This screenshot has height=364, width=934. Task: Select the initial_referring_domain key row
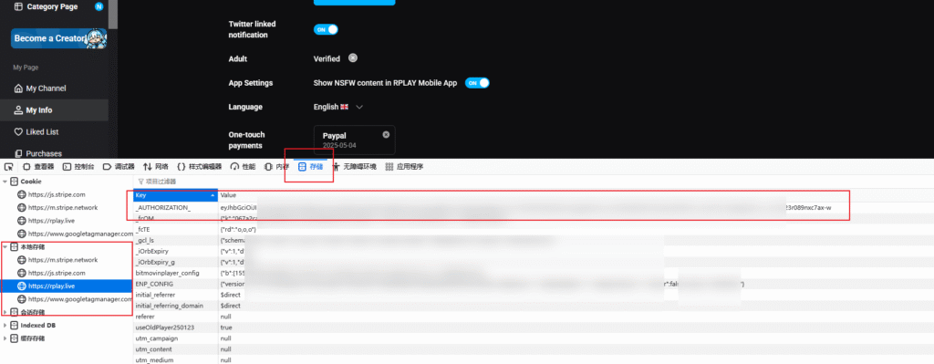[533, 306]
